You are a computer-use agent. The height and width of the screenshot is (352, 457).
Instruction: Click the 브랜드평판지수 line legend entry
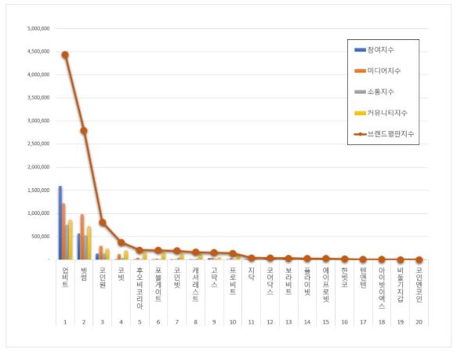coord(384,134)
